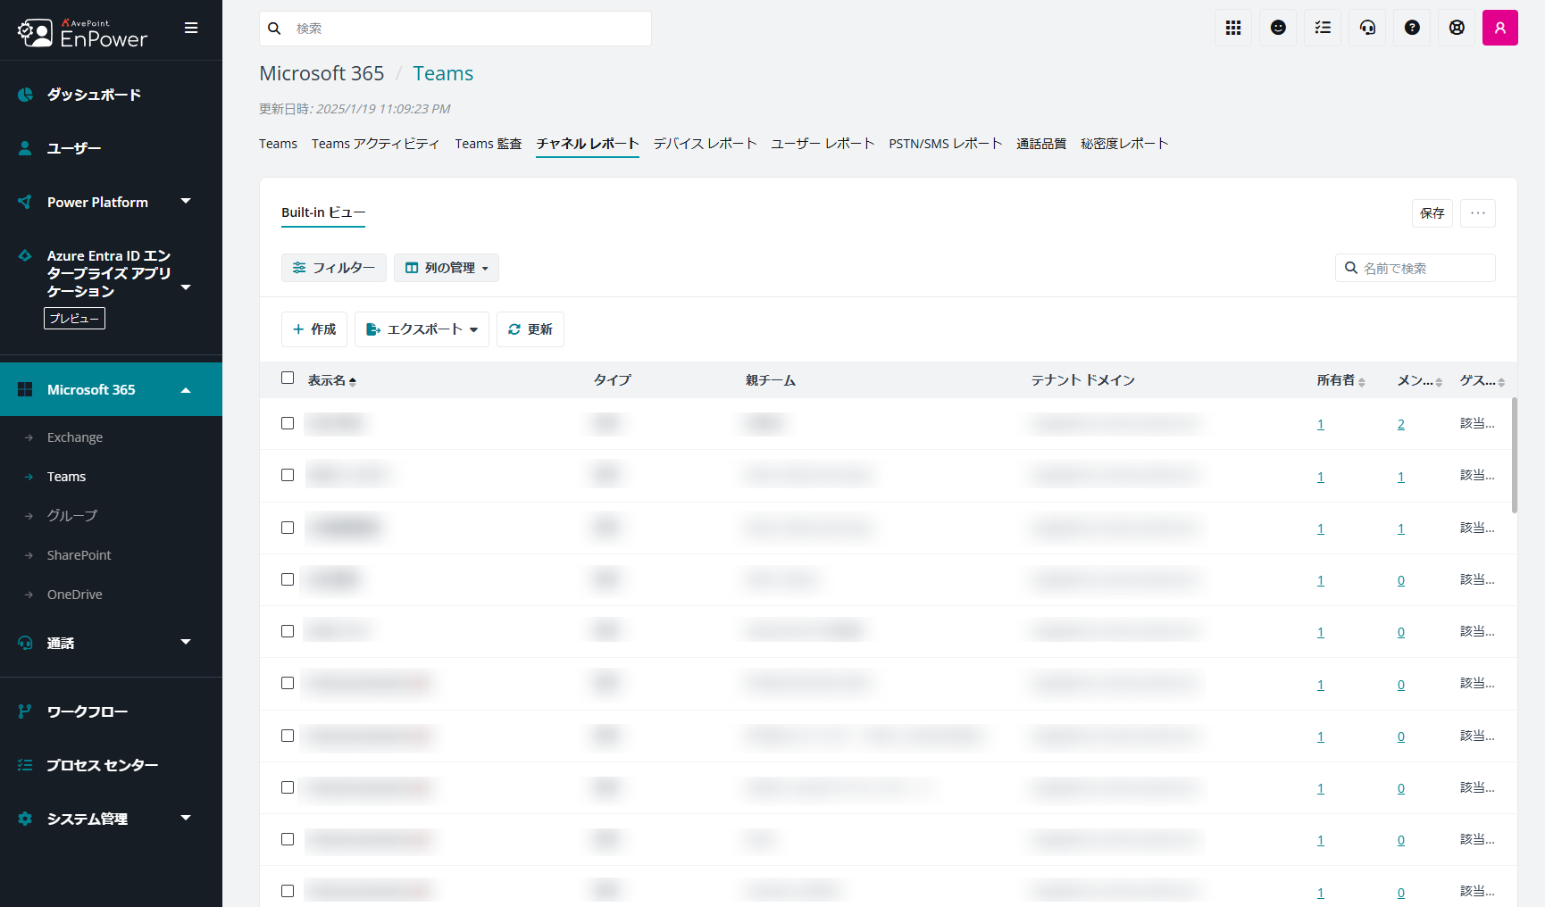The height and width of the screenshot is (907, 1545).
Task: Expand the 通話 sidebar section
Action: [x=186, y=643]
